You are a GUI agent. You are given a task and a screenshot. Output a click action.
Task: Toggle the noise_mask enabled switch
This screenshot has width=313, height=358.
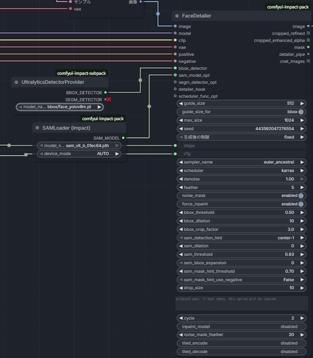[301, 196]
